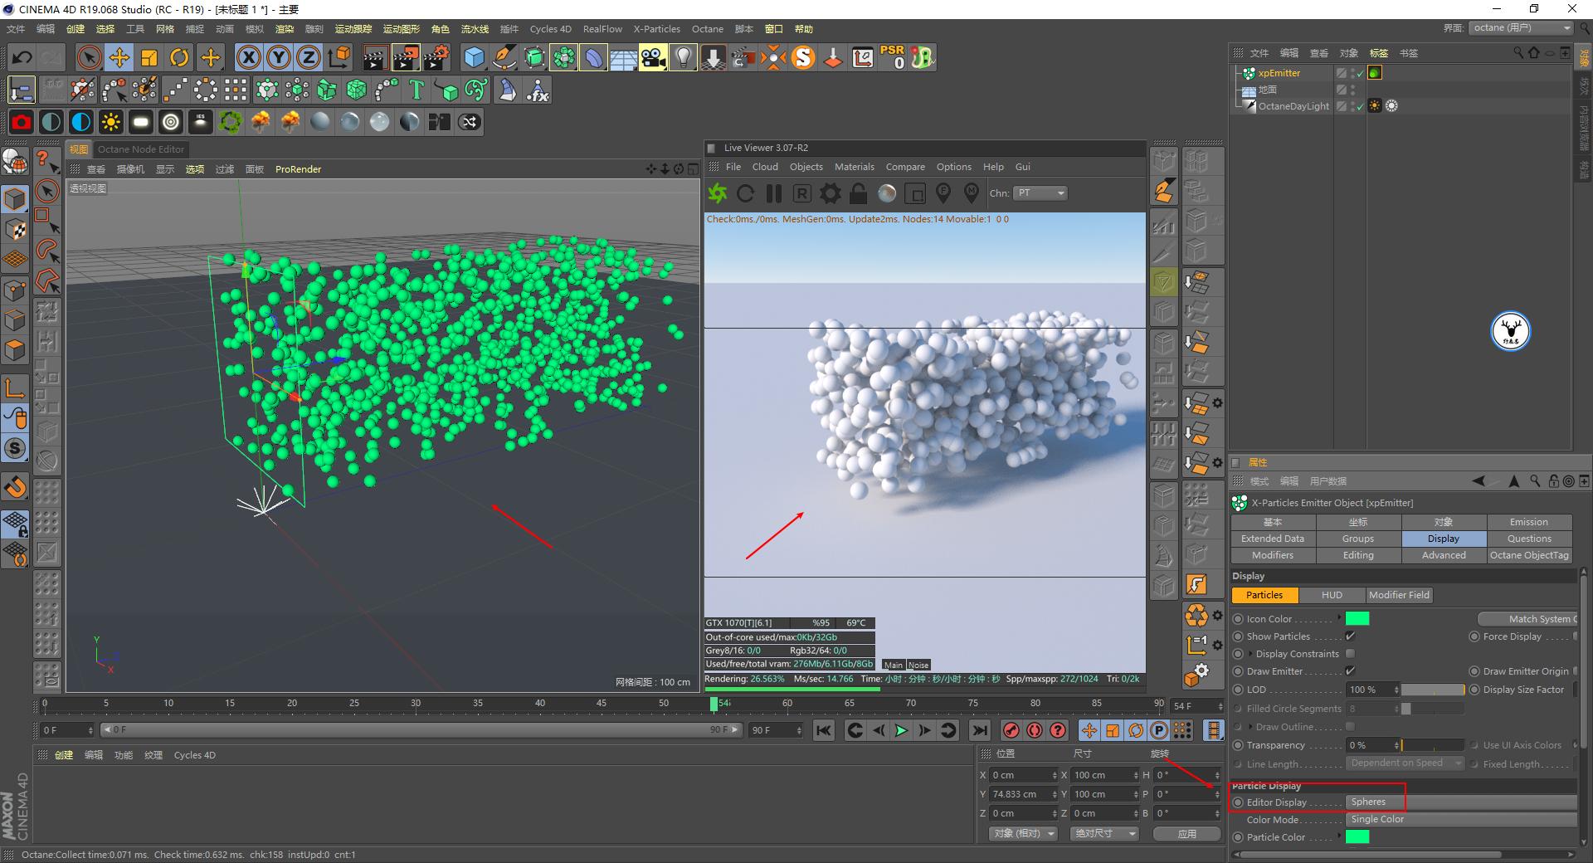The image size is (1593, 863).
Task: Pause rendering in the Live Viewer
Action: (x=772, y=193)
